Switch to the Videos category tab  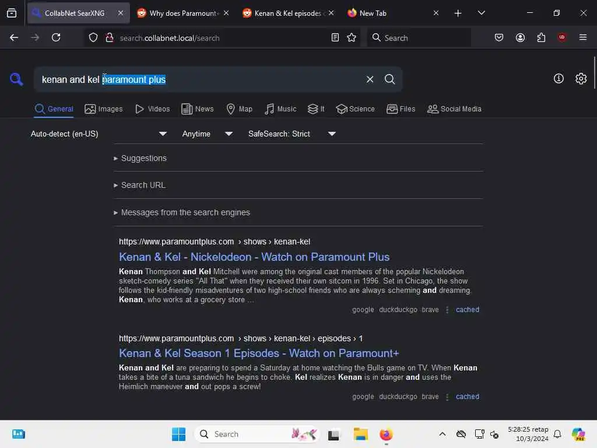click(152, 109)
